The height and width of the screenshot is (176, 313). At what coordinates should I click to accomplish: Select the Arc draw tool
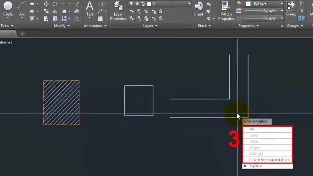(22, 9)
